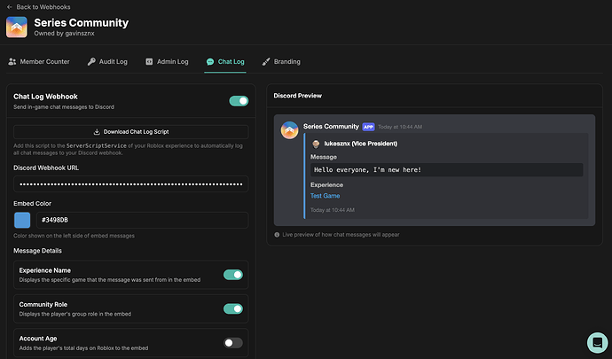This screenshot has height=359, width=612.
Task: Click the Branding paintbrush icon
Action: [x=266, y=62]
